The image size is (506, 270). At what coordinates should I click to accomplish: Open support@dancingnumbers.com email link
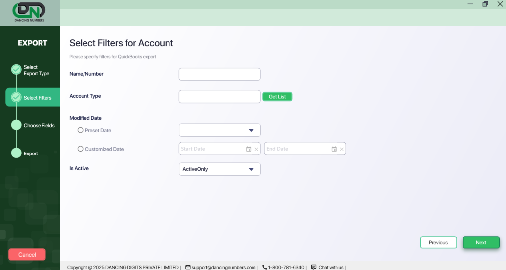223,267
